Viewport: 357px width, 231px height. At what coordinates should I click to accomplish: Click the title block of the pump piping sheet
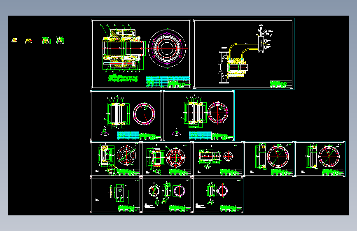click(x=281, y=84)
